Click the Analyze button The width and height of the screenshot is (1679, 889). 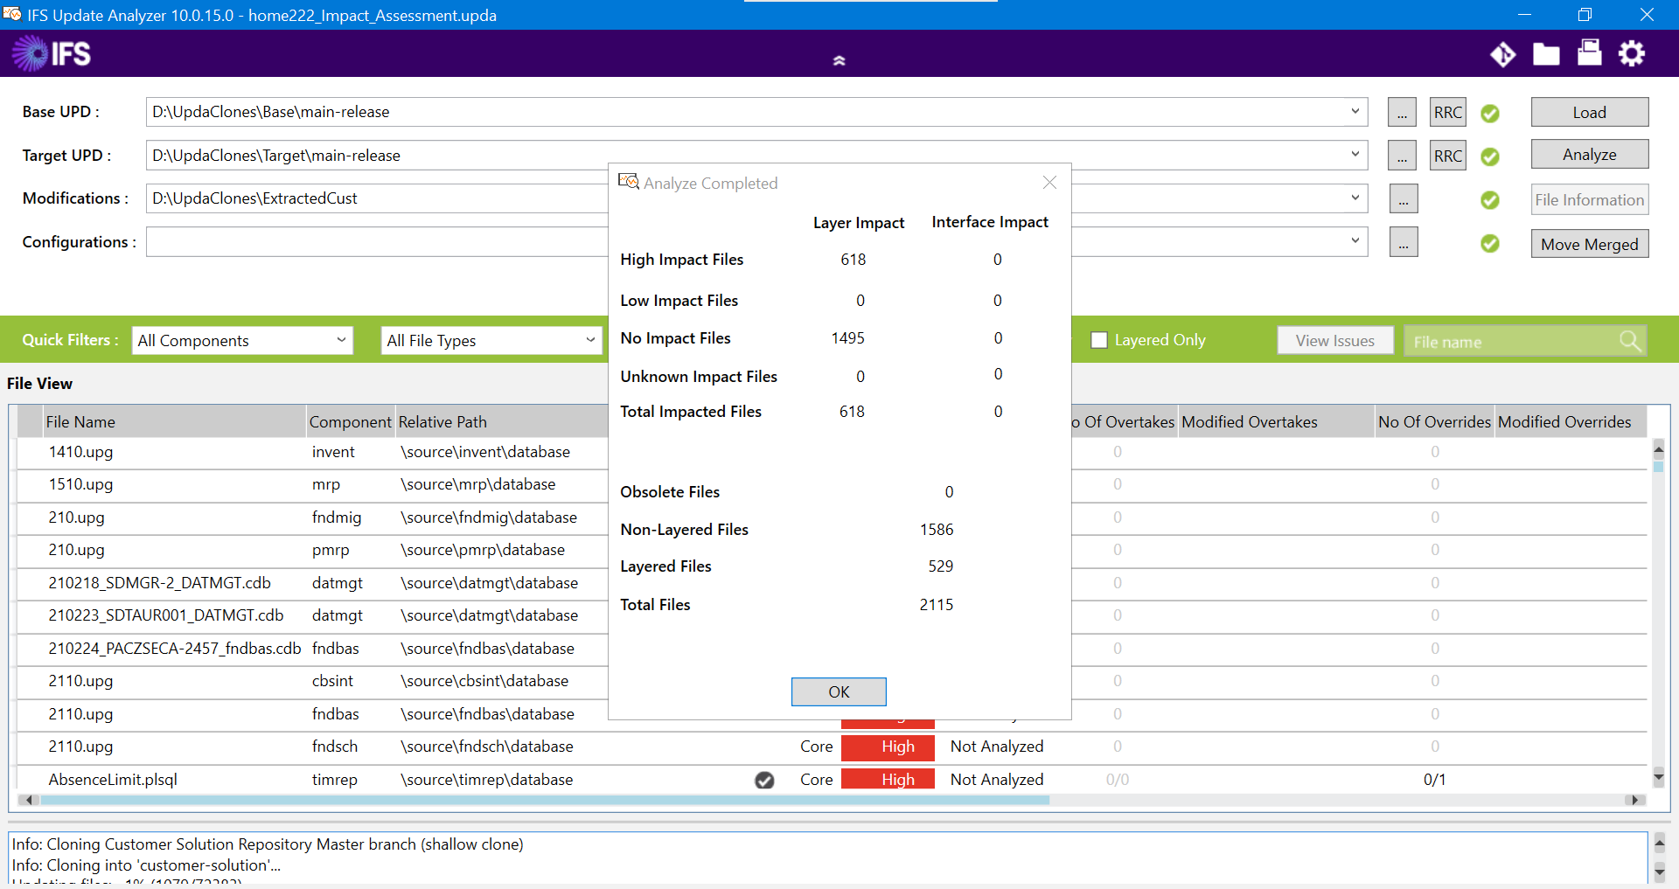(x=1589, y=155)
